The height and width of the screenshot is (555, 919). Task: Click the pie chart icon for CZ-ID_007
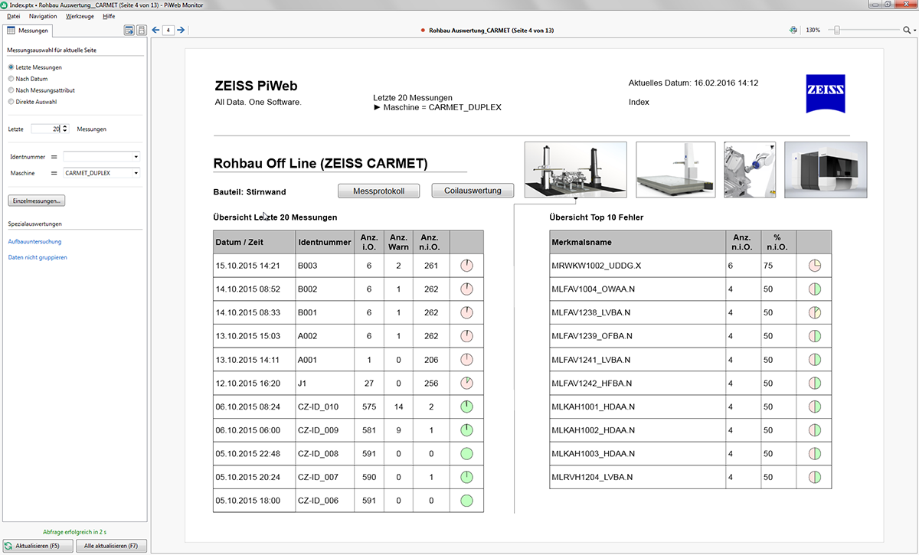466,478
